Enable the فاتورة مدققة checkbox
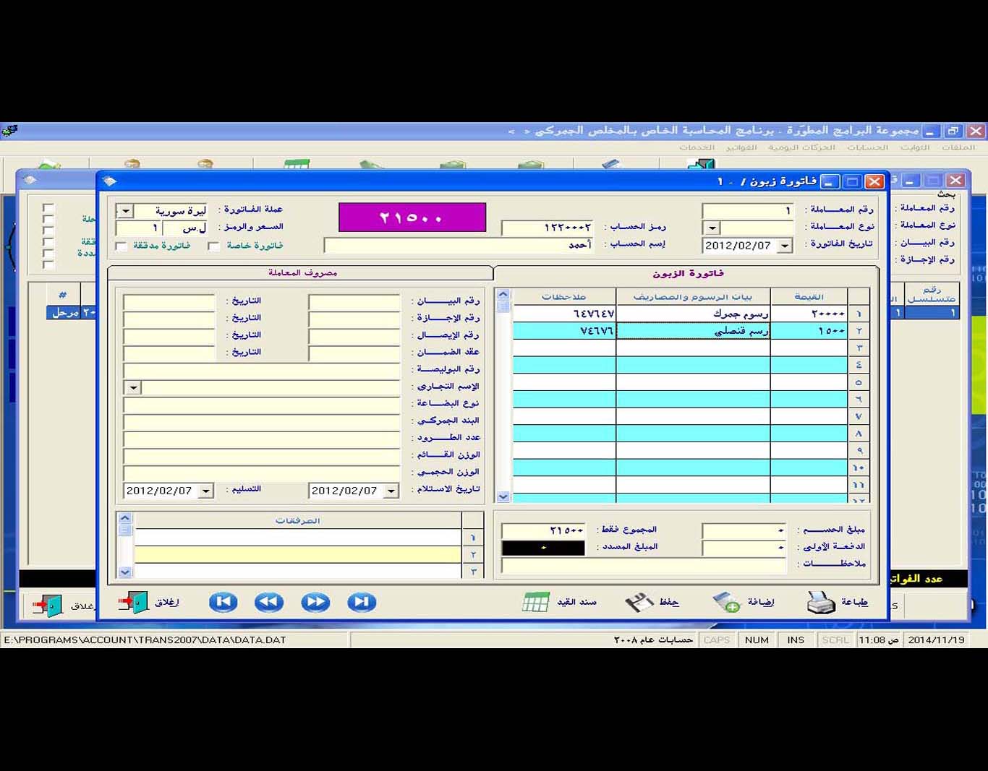This screenshot has height=771, width=988. (x=122, y=246)
